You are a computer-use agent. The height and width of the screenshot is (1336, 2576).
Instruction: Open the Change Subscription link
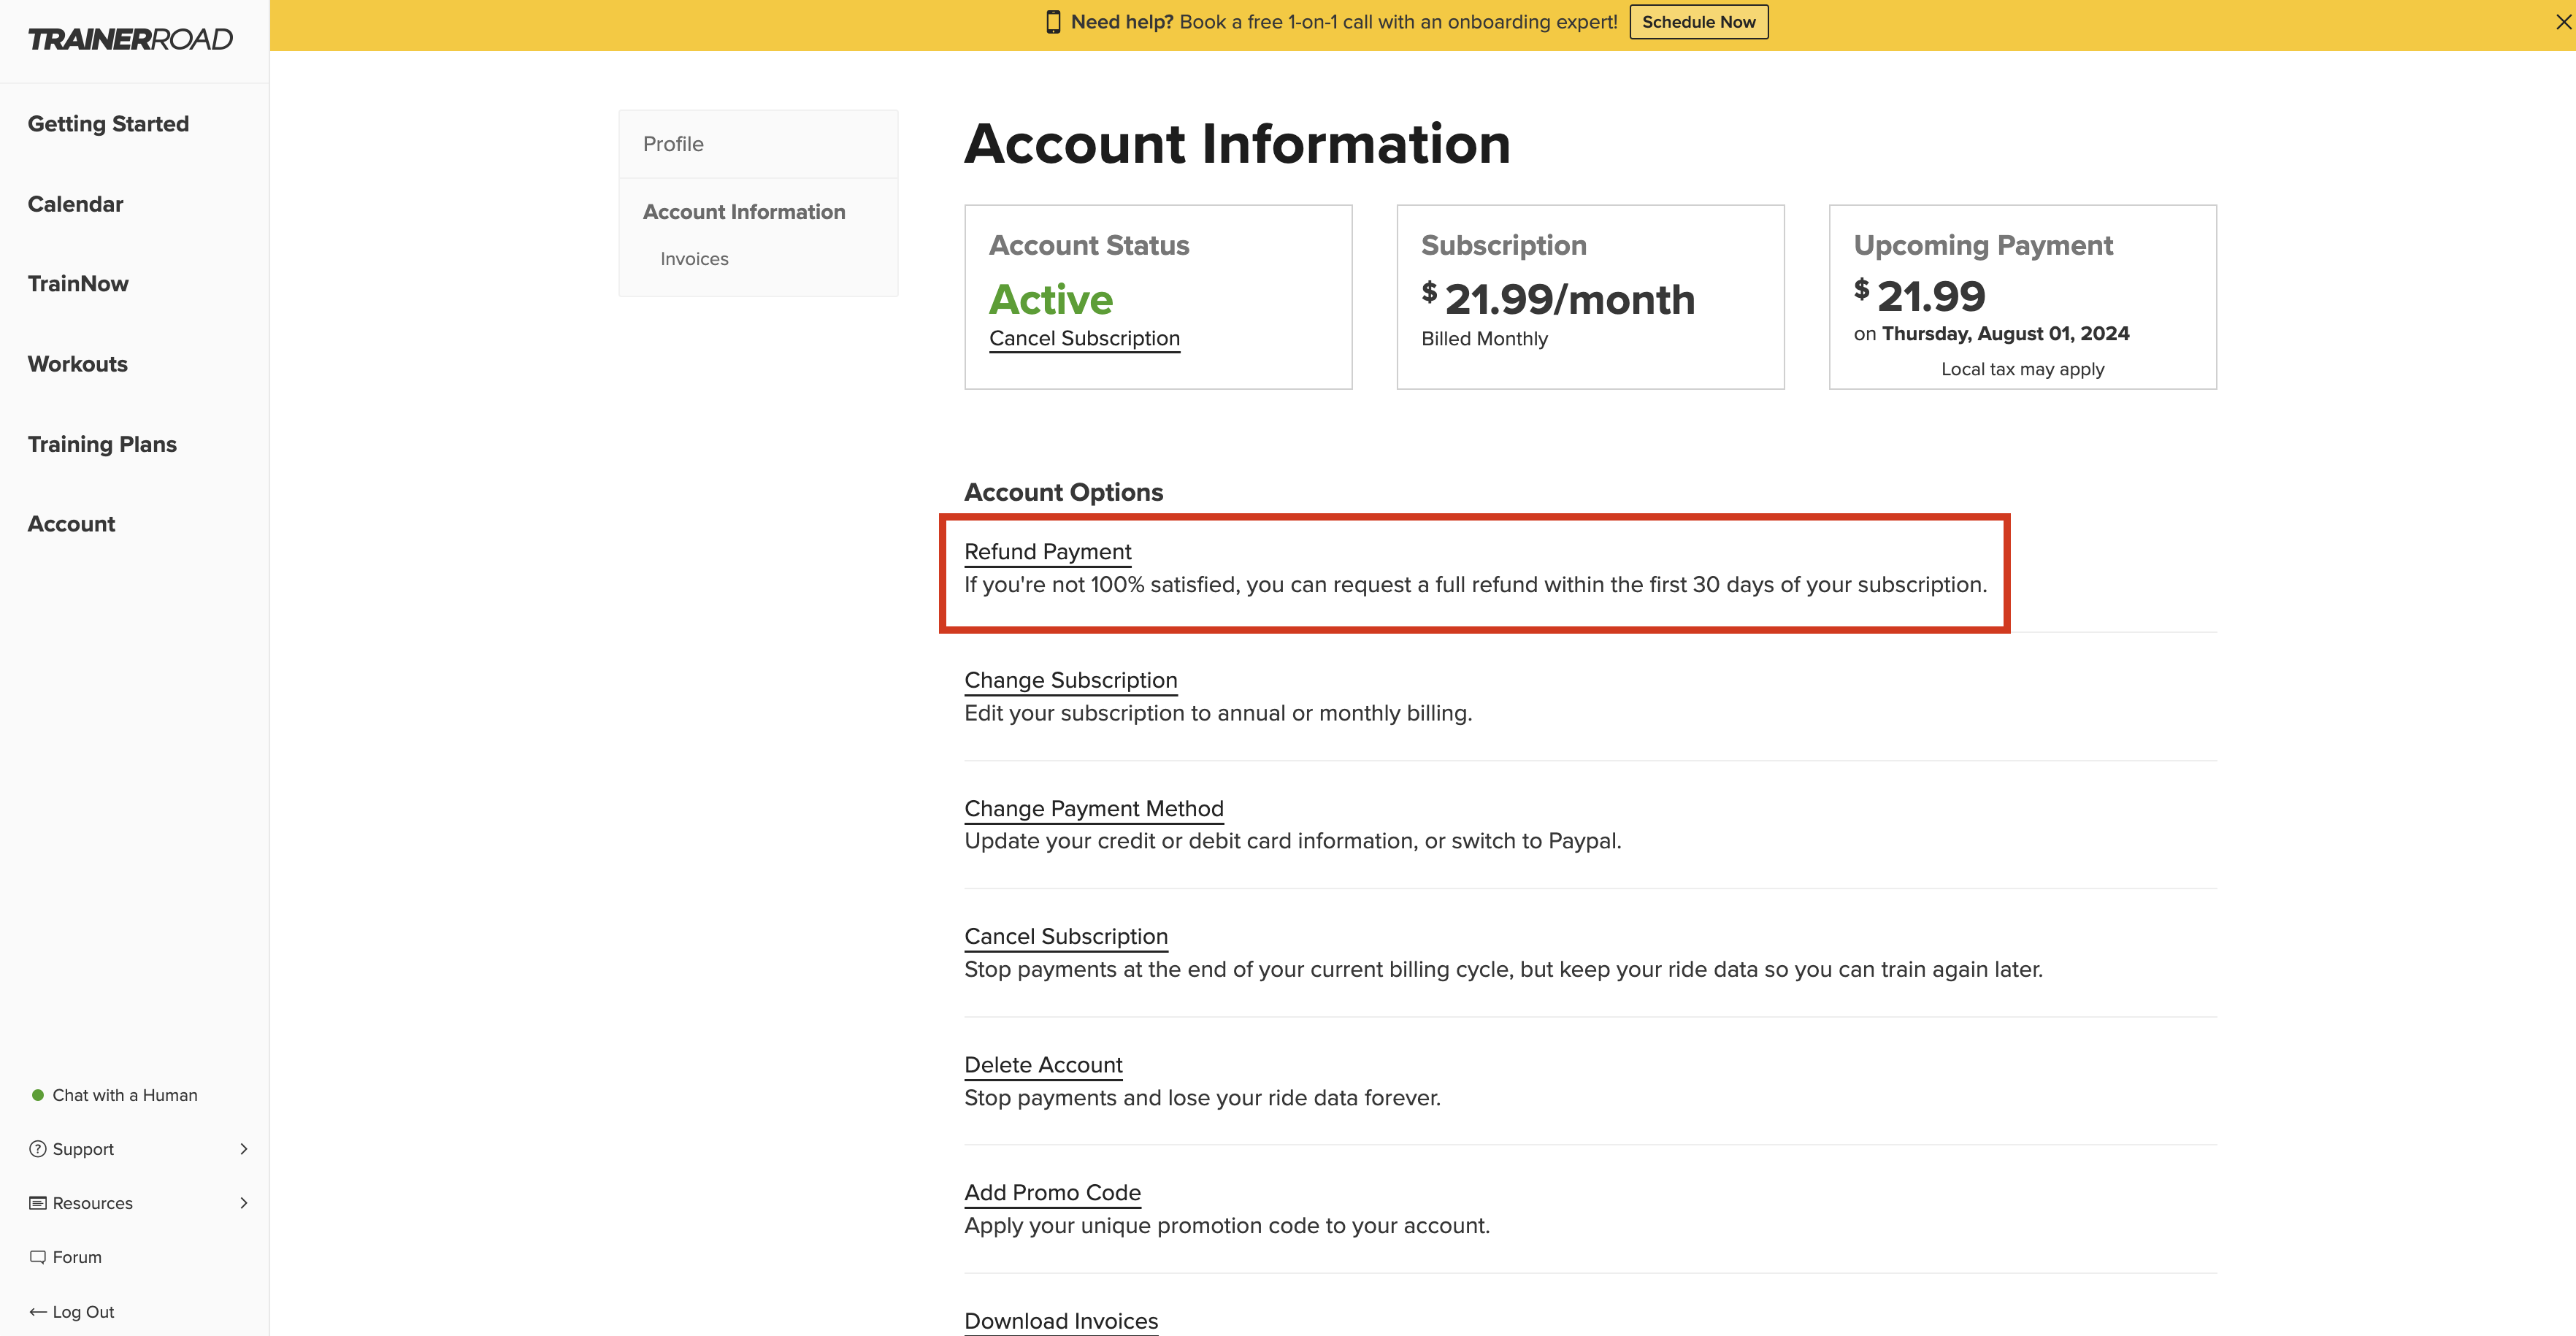[1070, 681]
